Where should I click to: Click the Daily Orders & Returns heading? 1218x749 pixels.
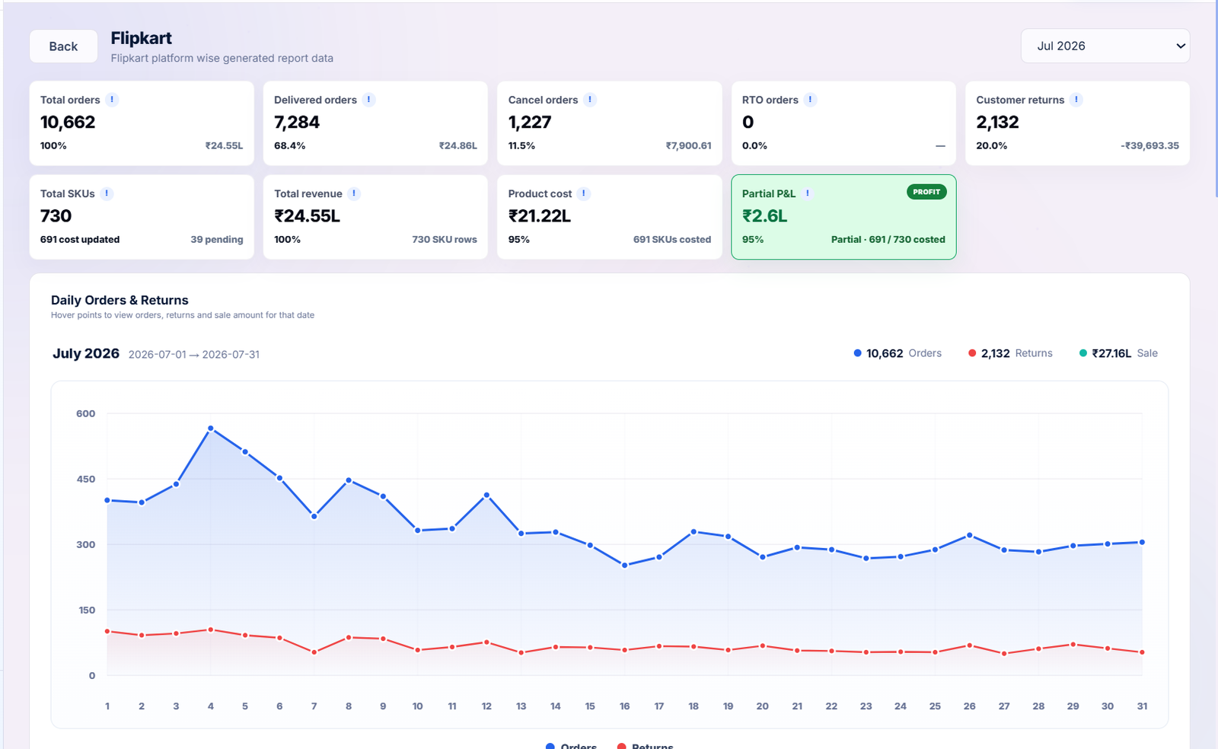(120, 301)
